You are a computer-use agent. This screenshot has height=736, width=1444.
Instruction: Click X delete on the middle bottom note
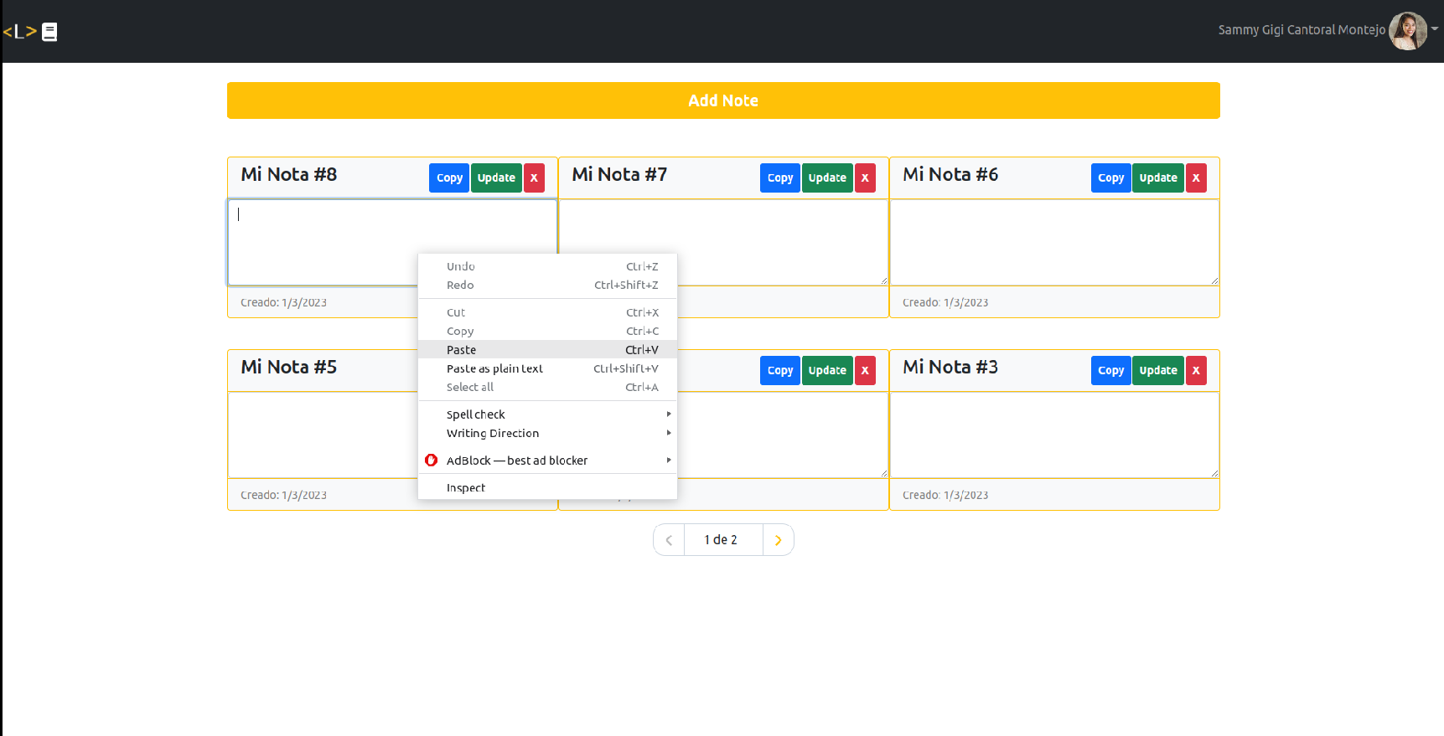coord(865,370)
